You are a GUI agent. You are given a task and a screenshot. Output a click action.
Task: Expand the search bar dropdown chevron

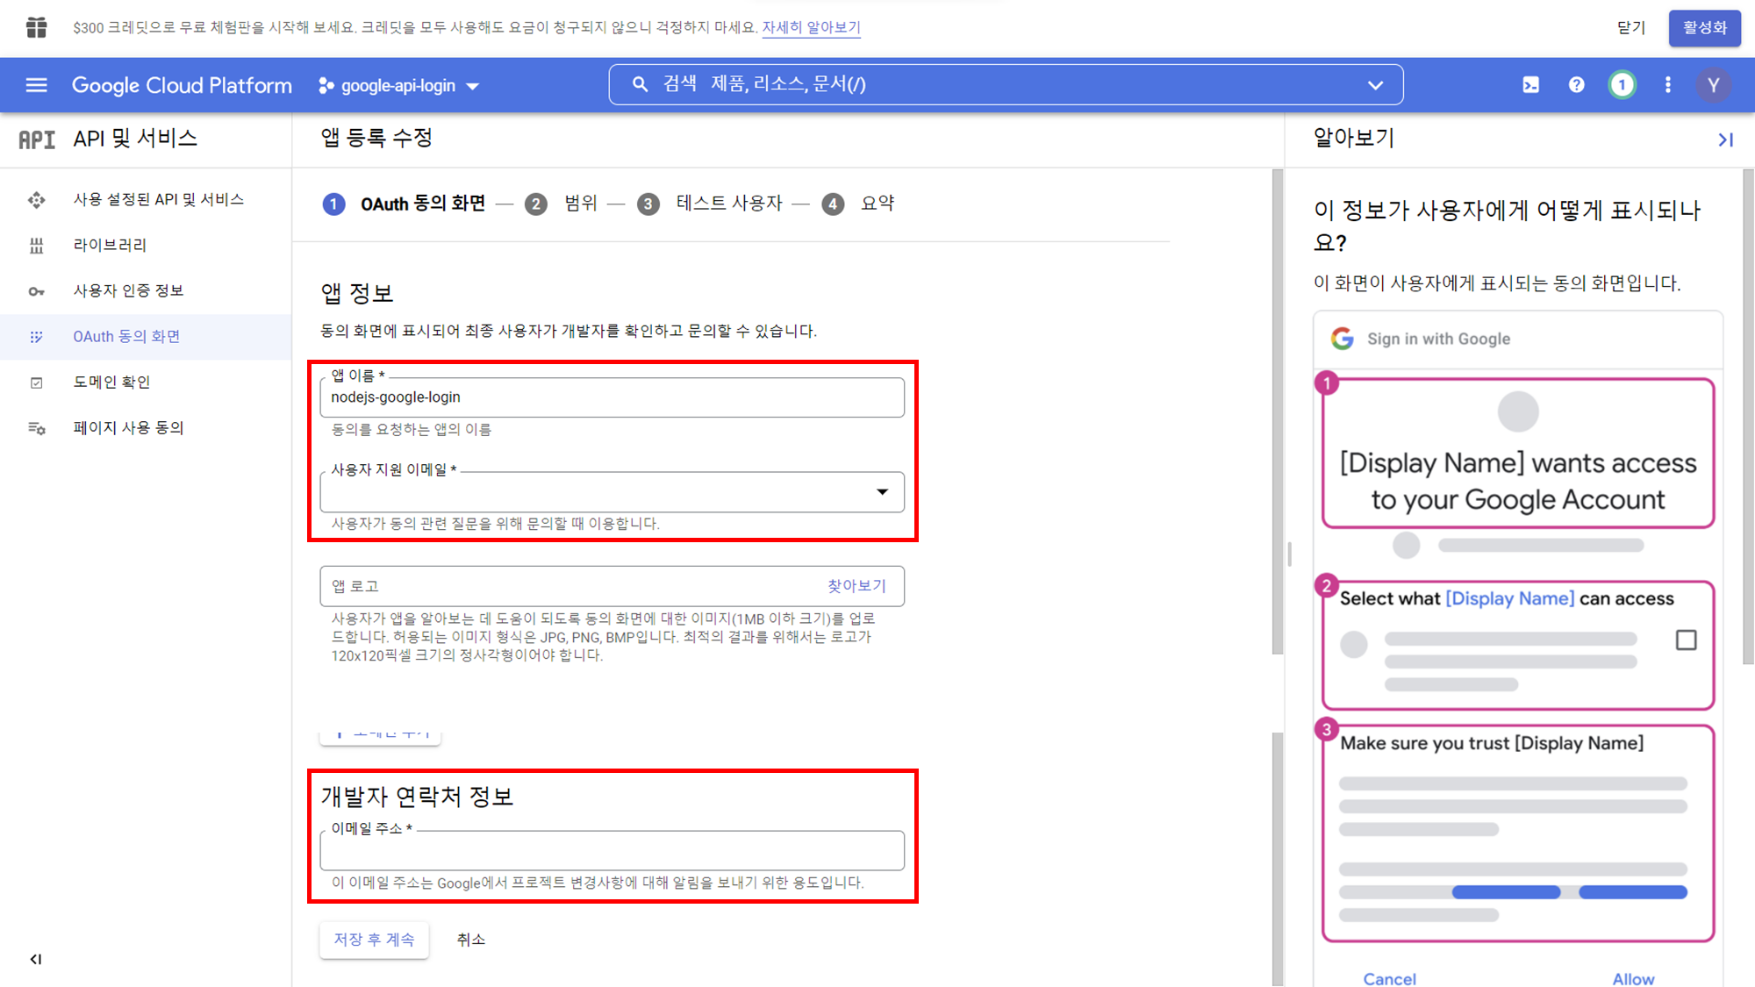(x=1375, y=85)
